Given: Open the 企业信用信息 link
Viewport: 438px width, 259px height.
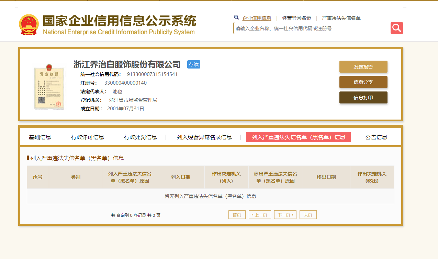Looking at the screenshot, I should click(x=257, y=18).
